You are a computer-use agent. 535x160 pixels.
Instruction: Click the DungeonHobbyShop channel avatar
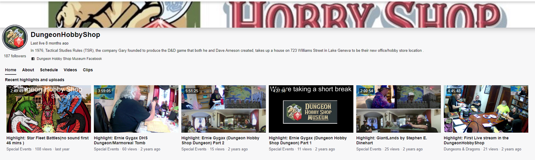(15, 38)
